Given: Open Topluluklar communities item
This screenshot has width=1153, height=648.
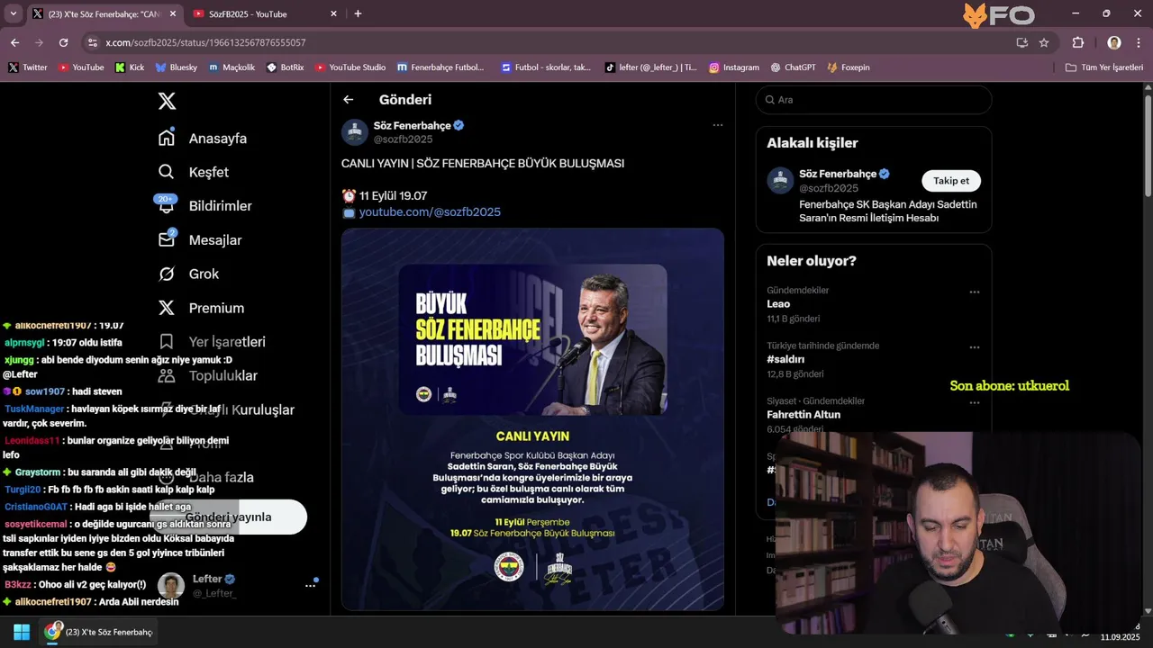Looking at the screenshot, I should coord(208,376).
